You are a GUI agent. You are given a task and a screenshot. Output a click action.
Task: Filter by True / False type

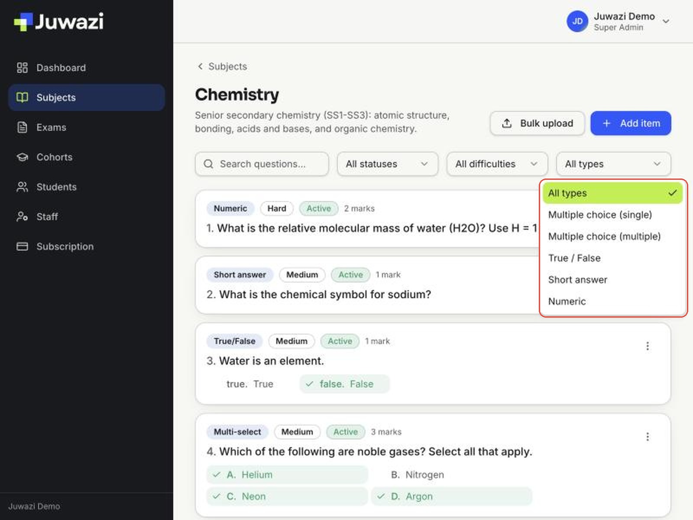point(612,258)
